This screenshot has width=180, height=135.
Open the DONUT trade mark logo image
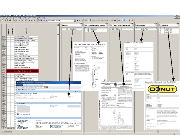[x=162, y=89]
